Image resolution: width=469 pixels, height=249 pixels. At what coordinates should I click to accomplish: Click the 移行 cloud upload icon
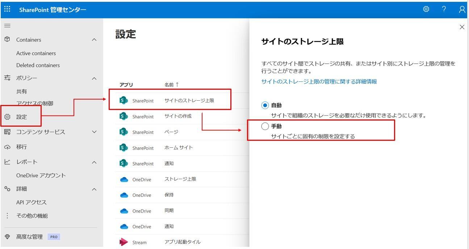click(7, 147)
